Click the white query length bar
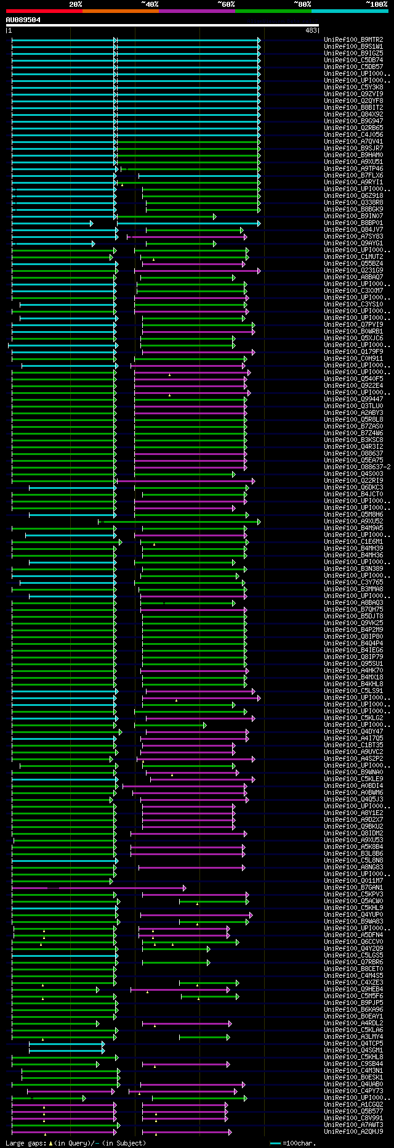Image resolution: width=394 pixels, height=1148 pixels. click(x=162, y=25)
